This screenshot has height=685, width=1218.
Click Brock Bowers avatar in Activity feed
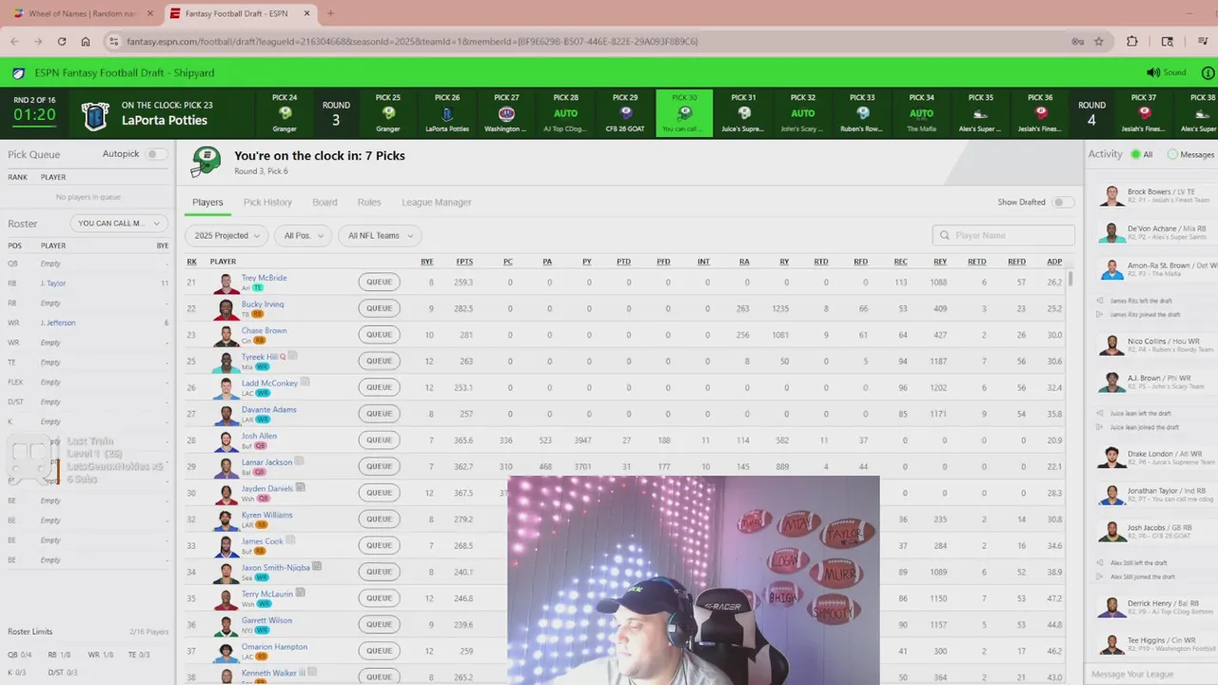point(1111,196)
